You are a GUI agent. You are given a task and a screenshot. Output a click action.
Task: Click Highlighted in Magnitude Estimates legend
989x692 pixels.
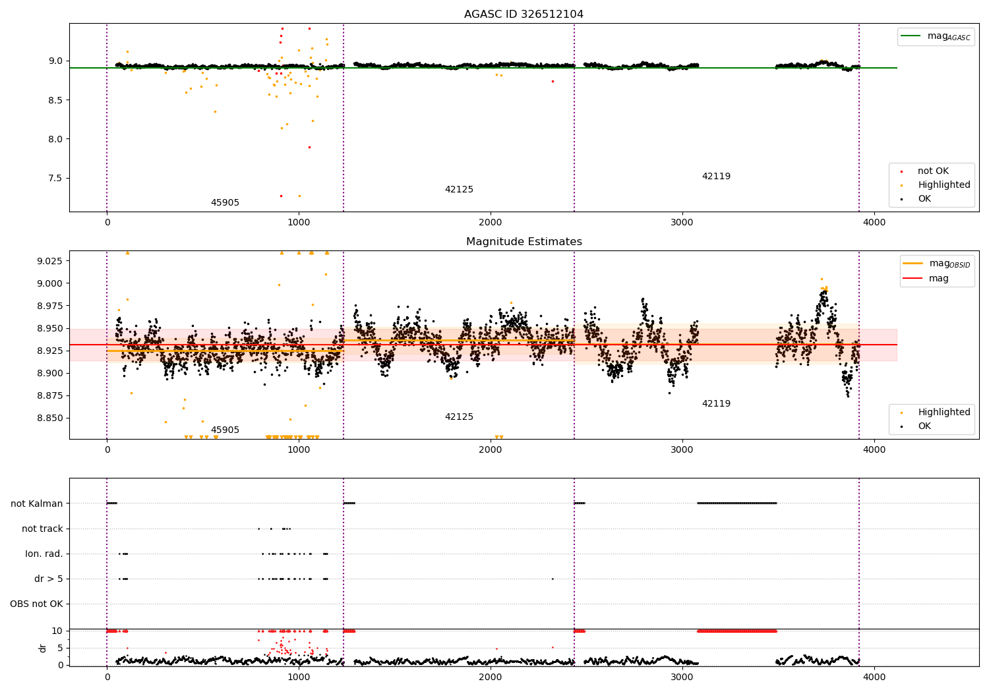coord(944,413)
